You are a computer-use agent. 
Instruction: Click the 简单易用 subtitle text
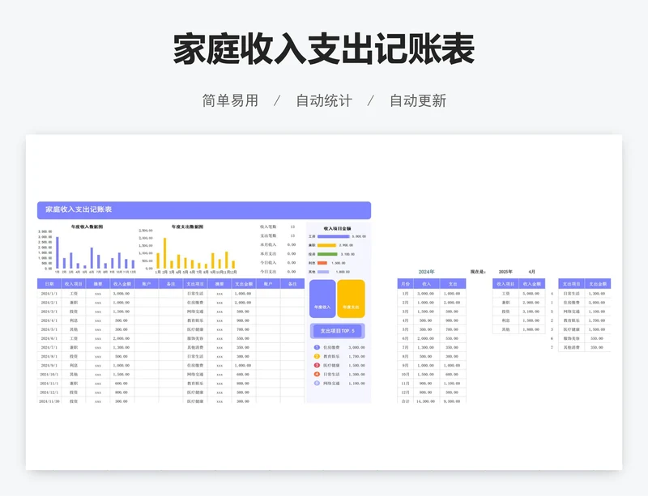[x=230, y=100]
